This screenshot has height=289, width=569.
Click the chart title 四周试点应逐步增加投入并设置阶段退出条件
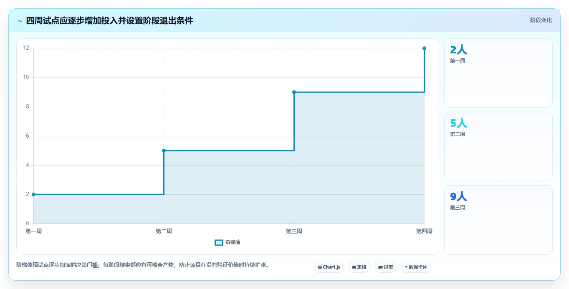[109, 20]
